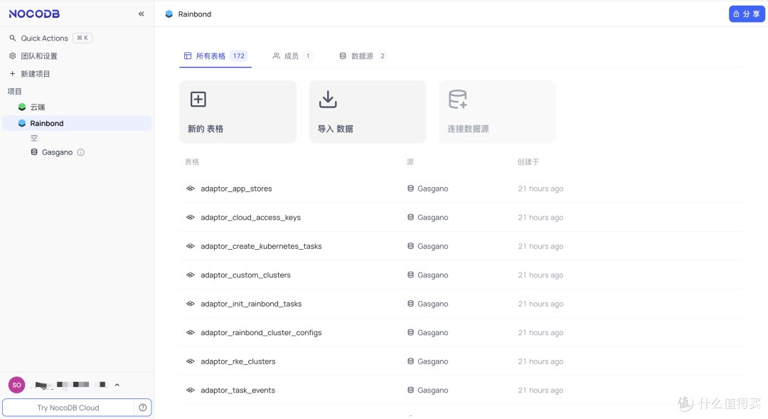Click the 导入 数据 card
This screenshot has height=419, width=768.
click(368, 112)
